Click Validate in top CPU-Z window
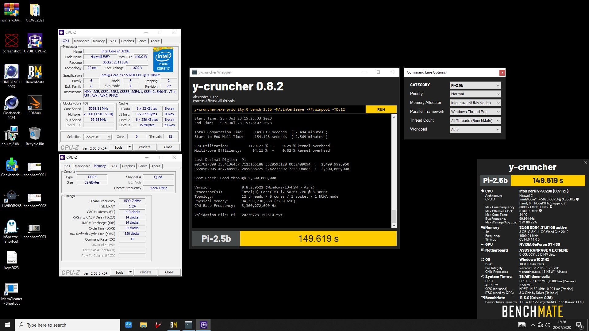Image resolution: width=589 pixels, height=331 pixels. point(144,147)
